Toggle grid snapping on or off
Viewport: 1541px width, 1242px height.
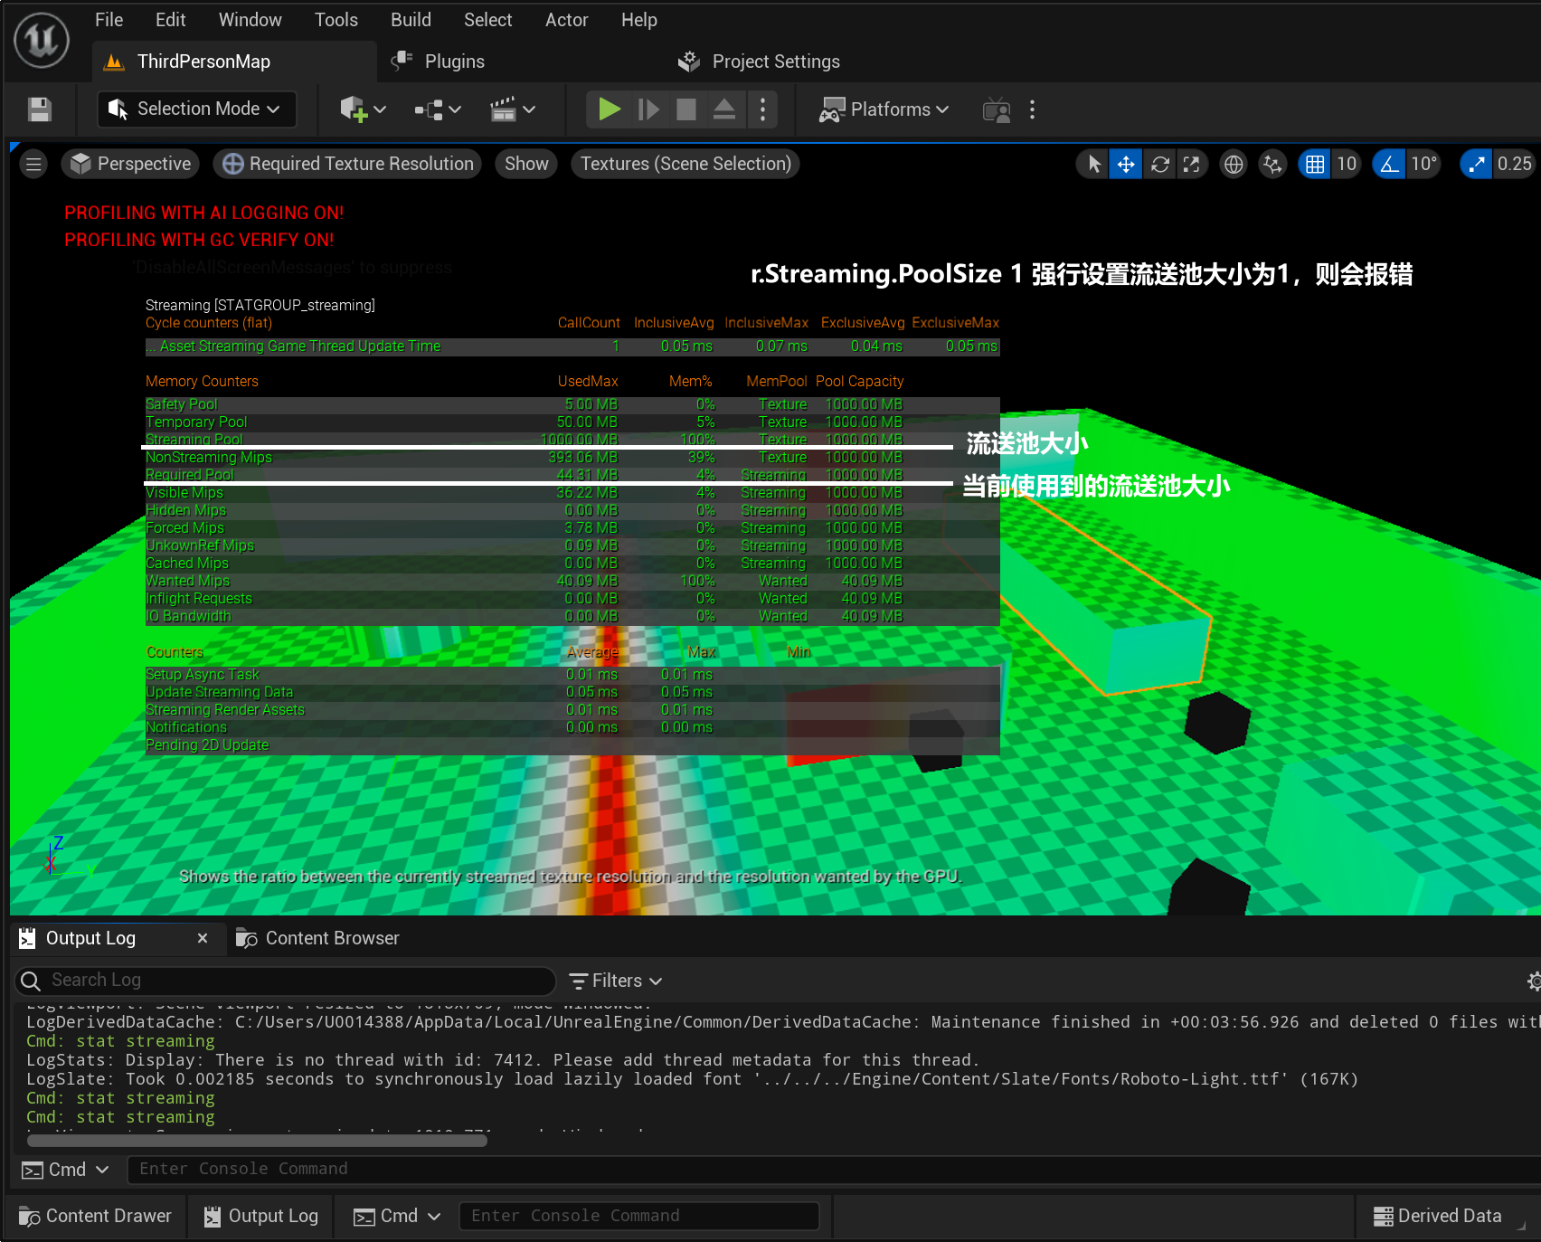pos(1314,164)
